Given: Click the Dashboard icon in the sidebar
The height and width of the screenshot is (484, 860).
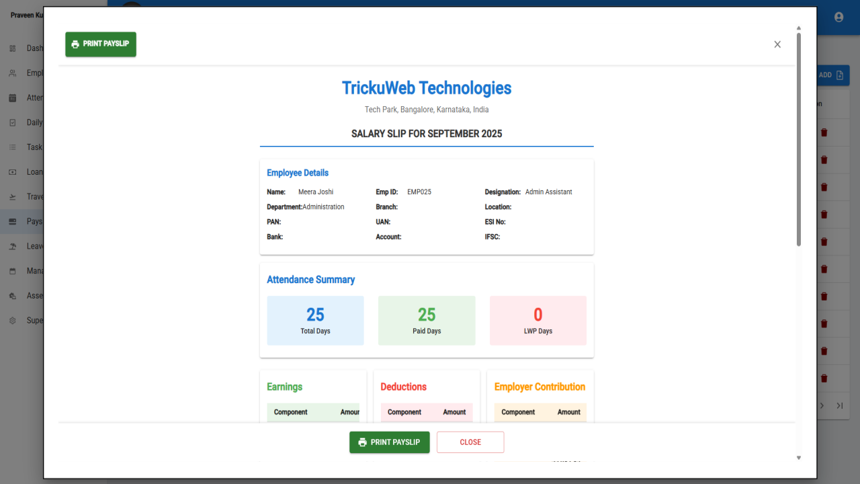Looking at the screenshot, I should click(x=12, y=48).
